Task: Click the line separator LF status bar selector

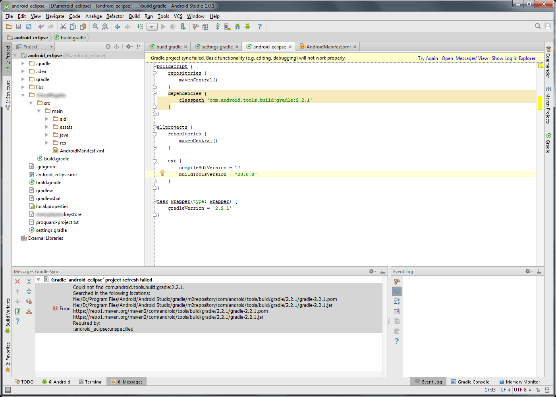Action: coord(505,390)
